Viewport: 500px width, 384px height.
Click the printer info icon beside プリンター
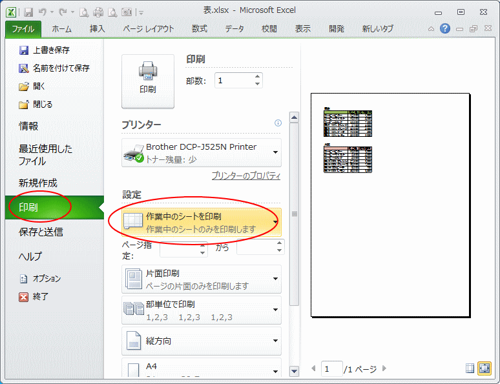click(278, 123)
